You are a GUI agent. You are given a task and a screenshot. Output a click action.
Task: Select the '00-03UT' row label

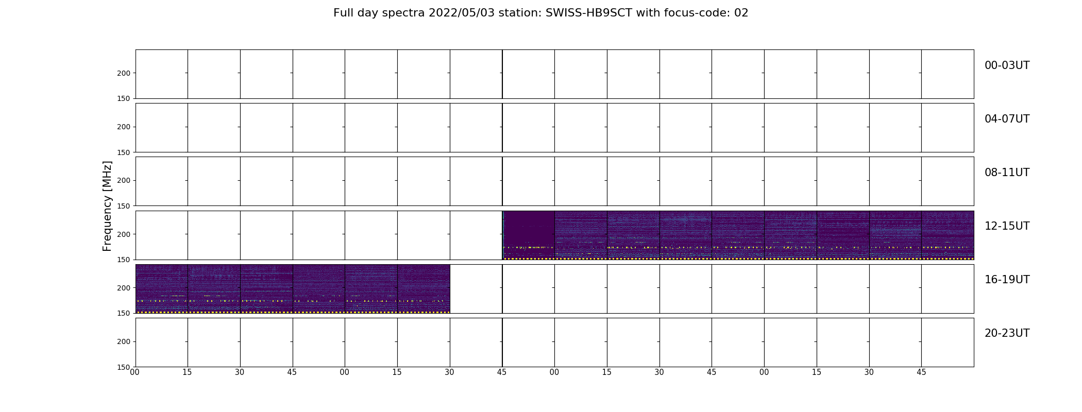(x=1007, y=65)
